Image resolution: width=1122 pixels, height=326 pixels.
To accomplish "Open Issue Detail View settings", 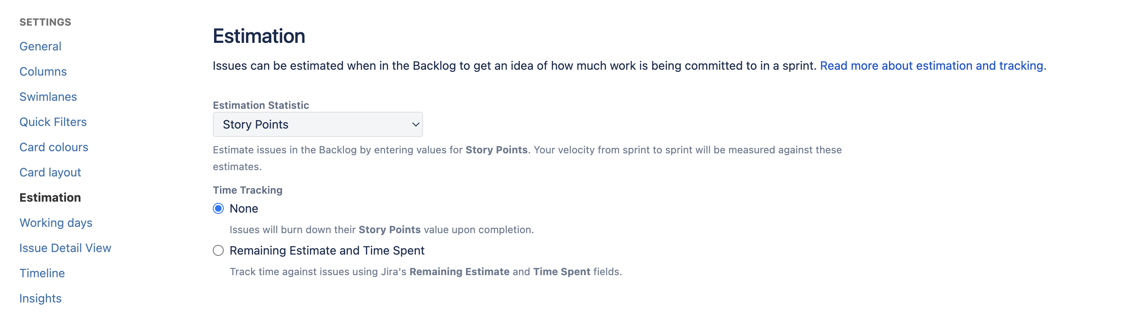I will (x=65, y=248).
